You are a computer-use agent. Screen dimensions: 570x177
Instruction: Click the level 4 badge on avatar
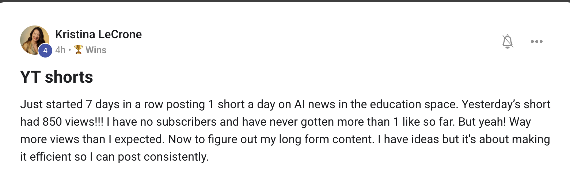[45, 51]
